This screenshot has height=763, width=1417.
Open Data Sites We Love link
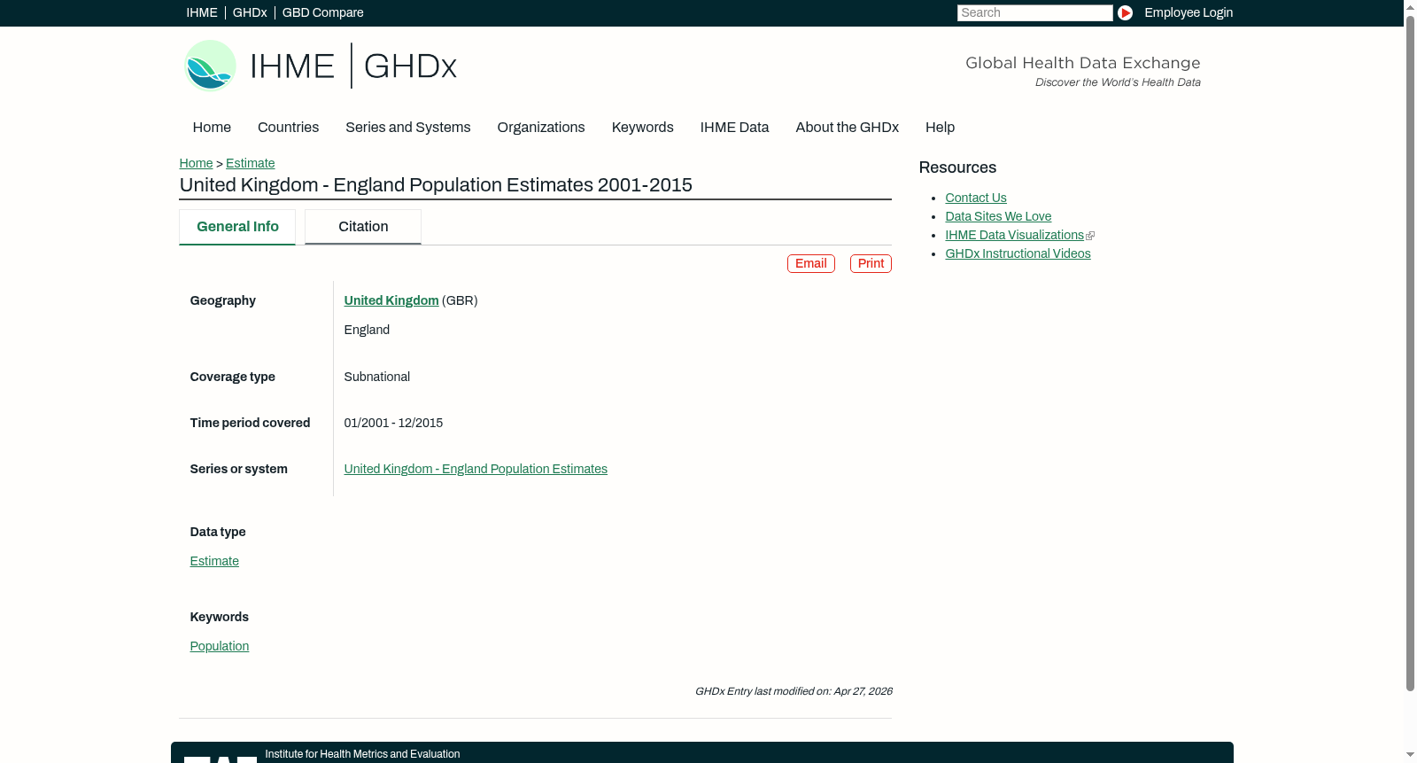(998, 216)
